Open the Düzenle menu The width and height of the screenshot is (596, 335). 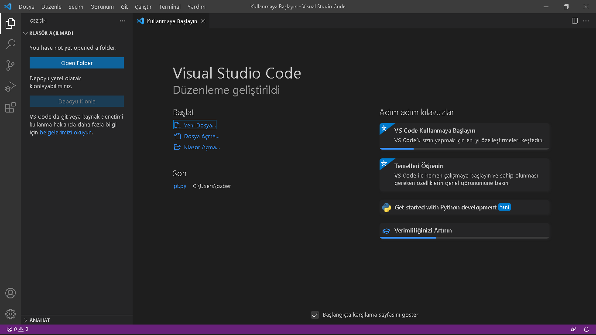click(x=51, y=7)
